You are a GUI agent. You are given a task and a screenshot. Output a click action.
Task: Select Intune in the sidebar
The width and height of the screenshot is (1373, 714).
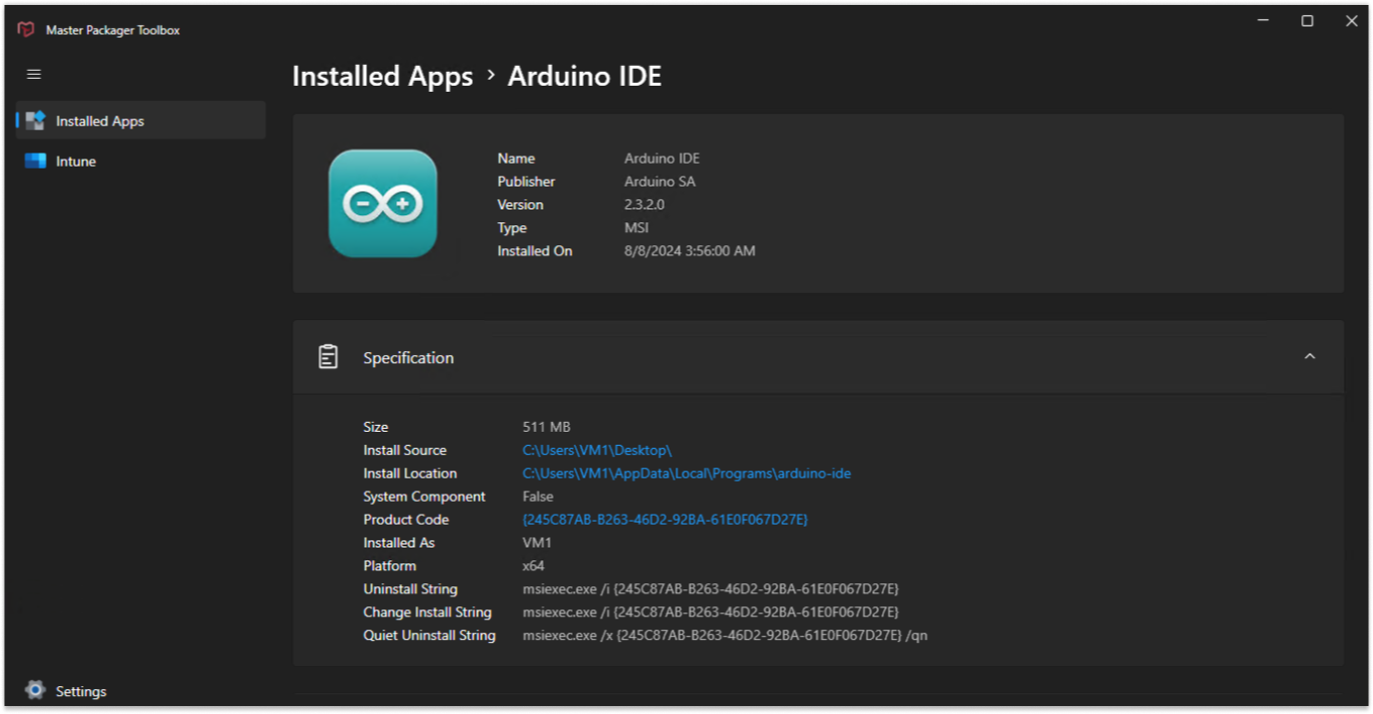(141, 161)
